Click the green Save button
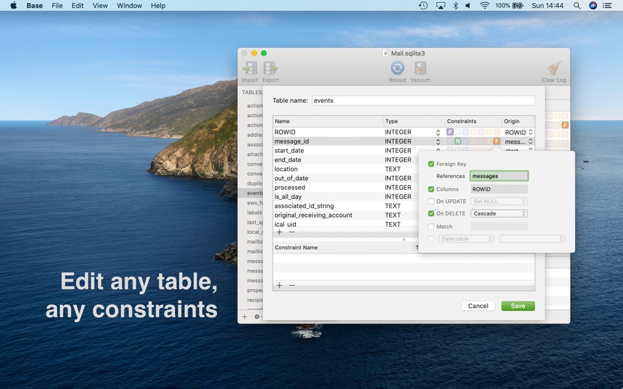 tap(518, 306)
